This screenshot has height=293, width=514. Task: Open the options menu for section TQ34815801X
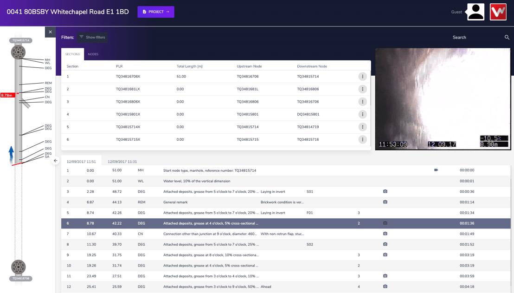(x=362, y=114)
